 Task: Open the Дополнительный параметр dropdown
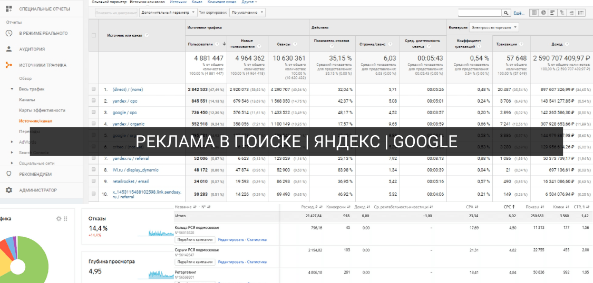coord(168,13)
